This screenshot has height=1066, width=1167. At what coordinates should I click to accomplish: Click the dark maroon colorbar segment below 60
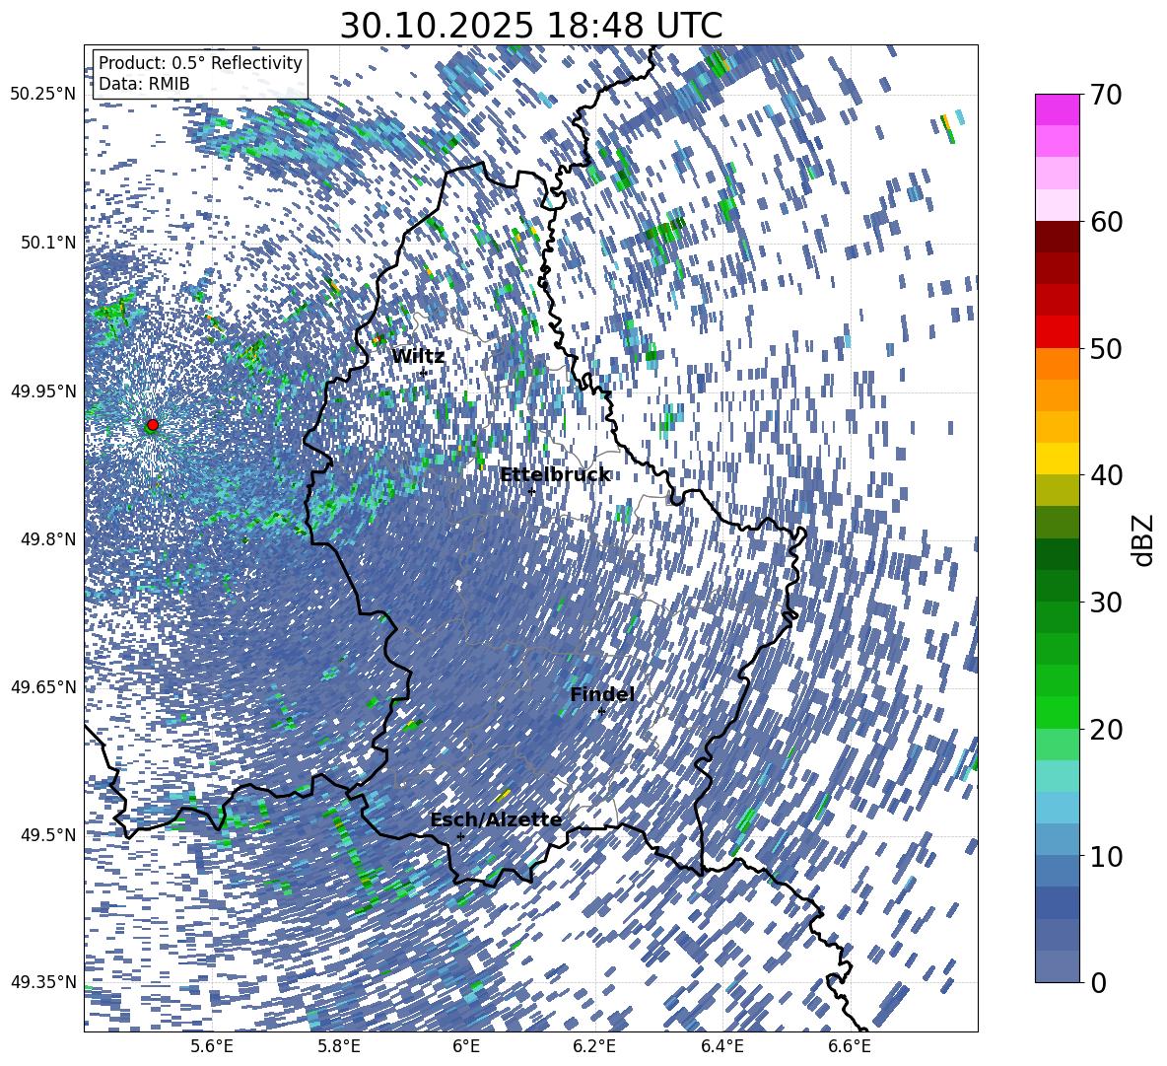tap(1057, 236)
